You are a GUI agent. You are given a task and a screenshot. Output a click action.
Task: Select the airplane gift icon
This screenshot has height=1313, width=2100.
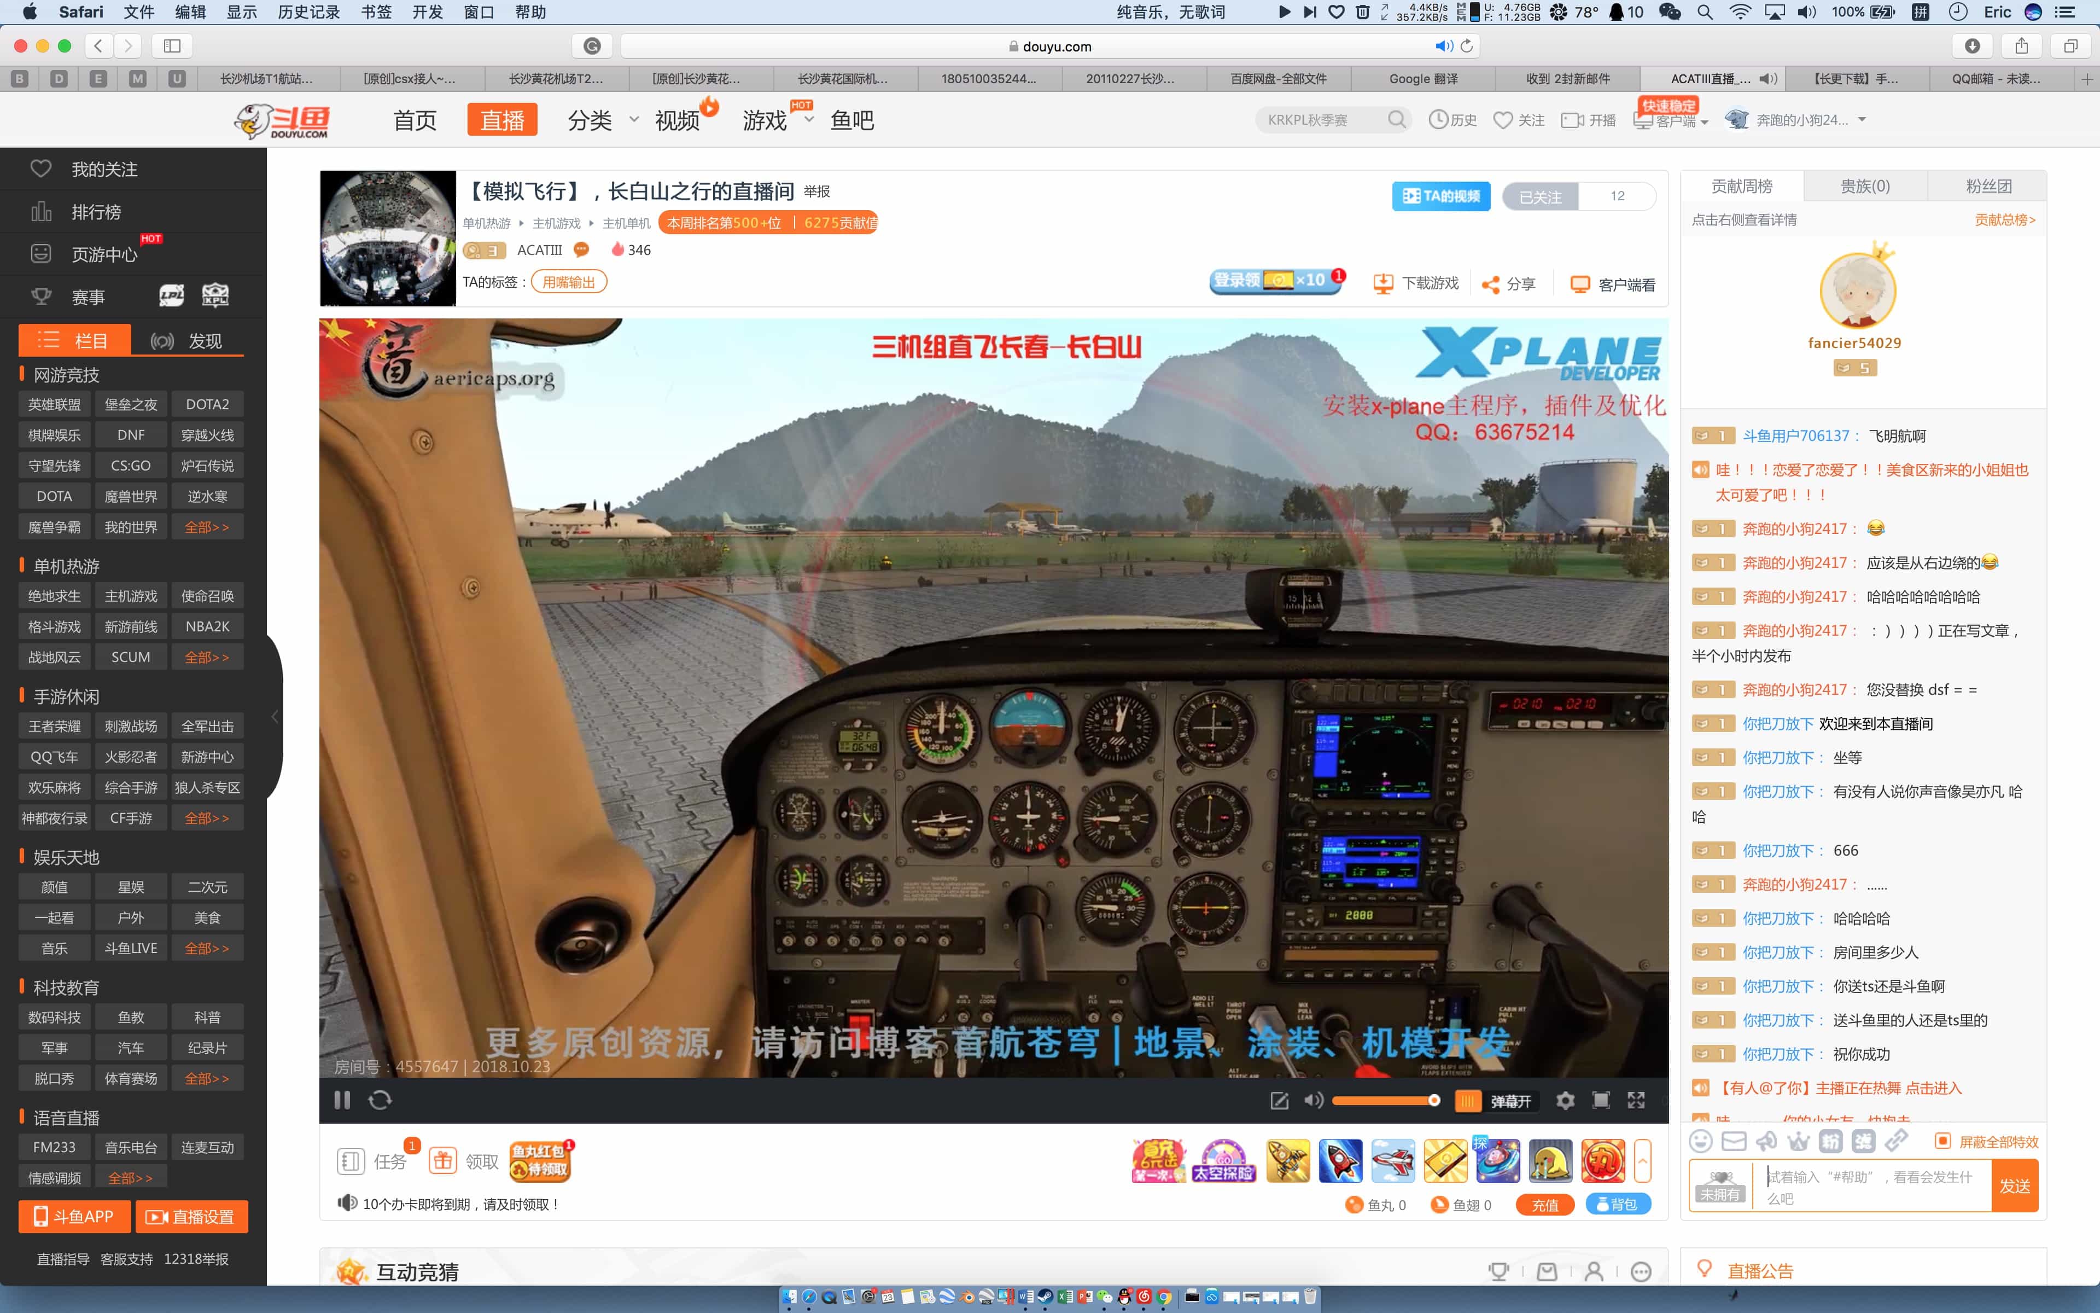1393,1161
